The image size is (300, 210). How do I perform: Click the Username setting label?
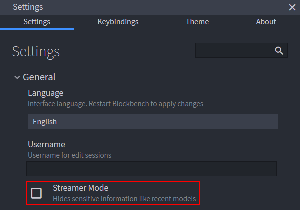[46, 144]
